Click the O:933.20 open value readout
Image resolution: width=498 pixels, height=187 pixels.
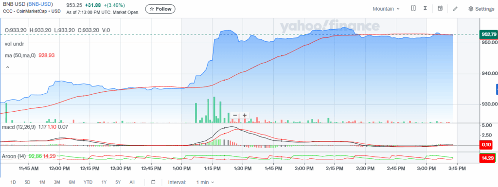(15, 30)
